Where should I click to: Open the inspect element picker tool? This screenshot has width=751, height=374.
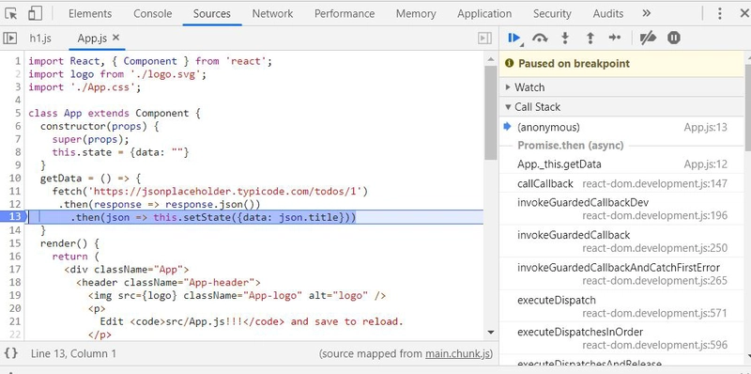pyautogui.click(x=11, y=13)
